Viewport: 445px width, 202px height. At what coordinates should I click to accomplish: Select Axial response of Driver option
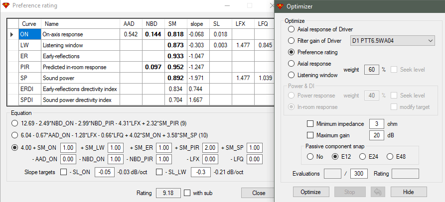pyautogui.click(x=321, y=29)
